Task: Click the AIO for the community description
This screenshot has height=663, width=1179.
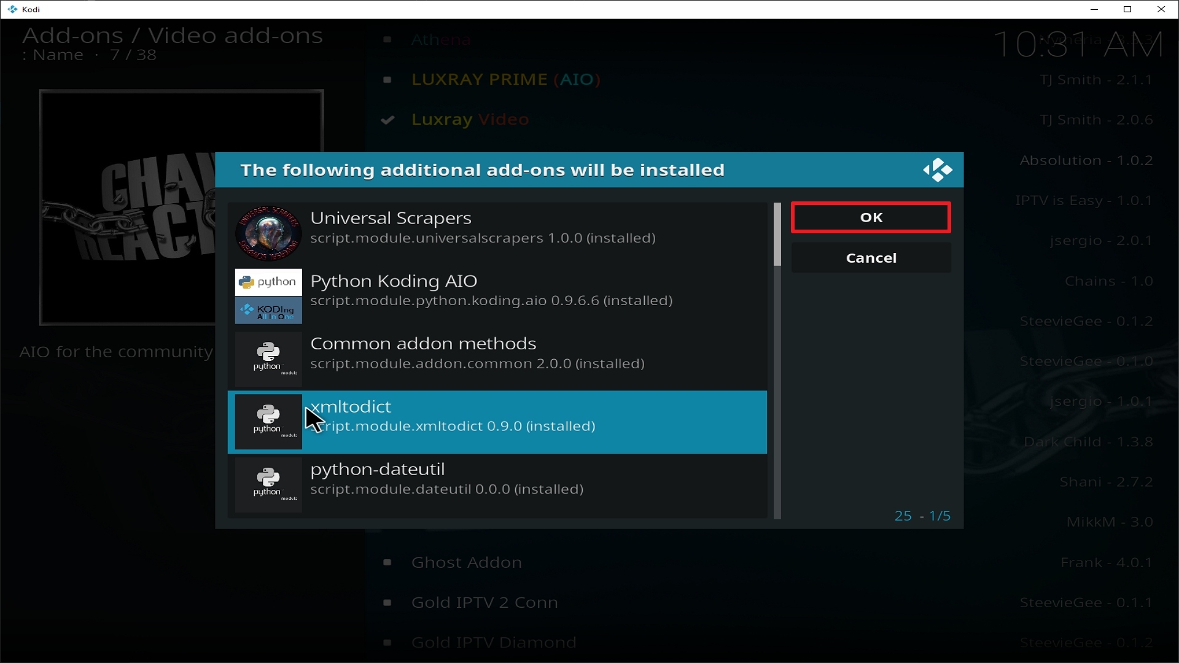Action: pos(116,352)
